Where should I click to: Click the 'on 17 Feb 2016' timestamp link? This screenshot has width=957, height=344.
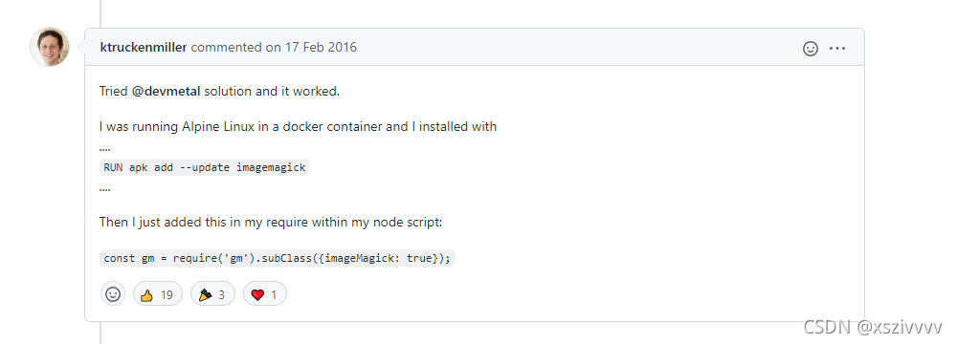click(x=311, y=48)
